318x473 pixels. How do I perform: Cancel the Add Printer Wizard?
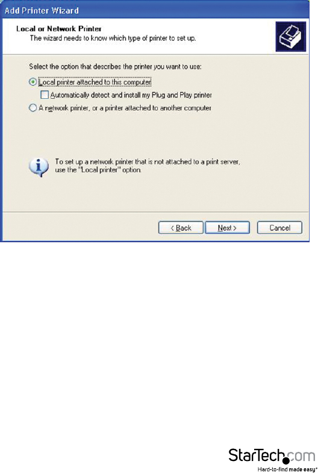(279, 228)
